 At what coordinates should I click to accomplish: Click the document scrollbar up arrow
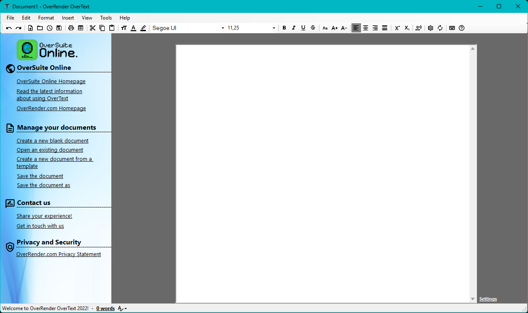473,49
